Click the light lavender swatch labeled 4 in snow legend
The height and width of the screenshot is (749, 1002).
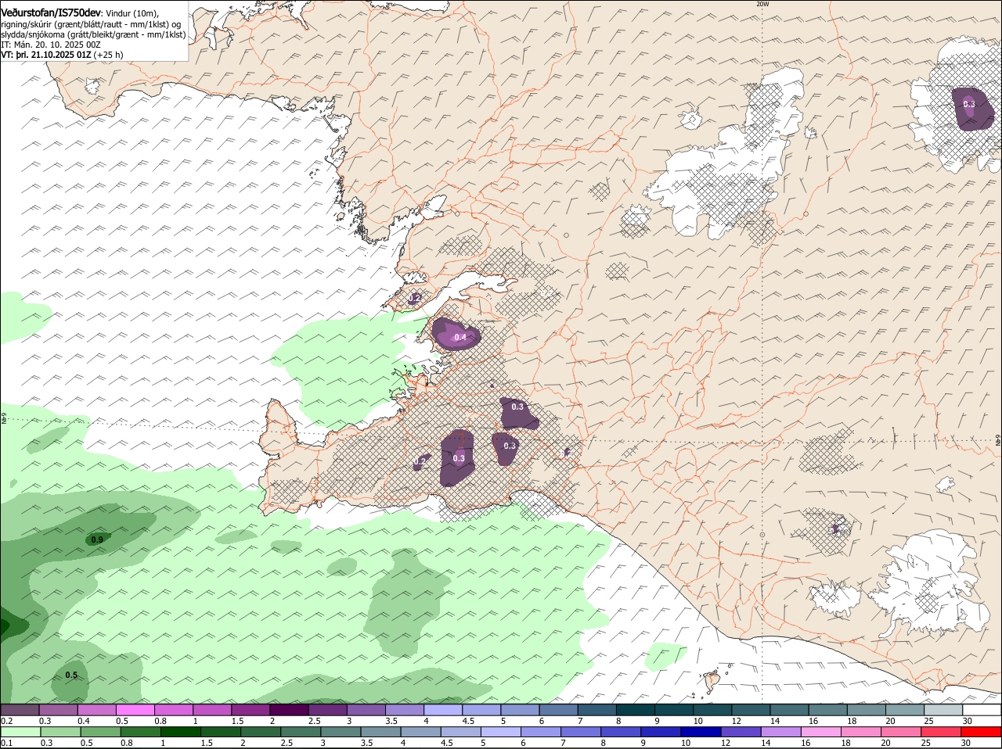click(x=443, y=710)
